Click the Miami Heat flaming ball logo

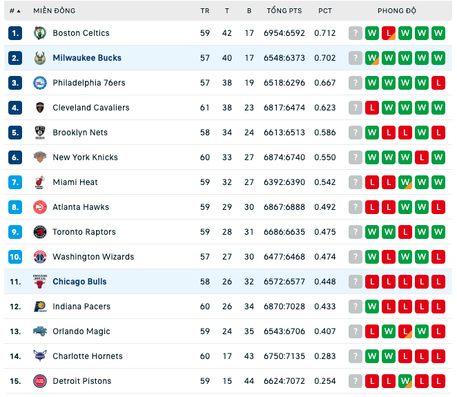(x=39, y=182)
